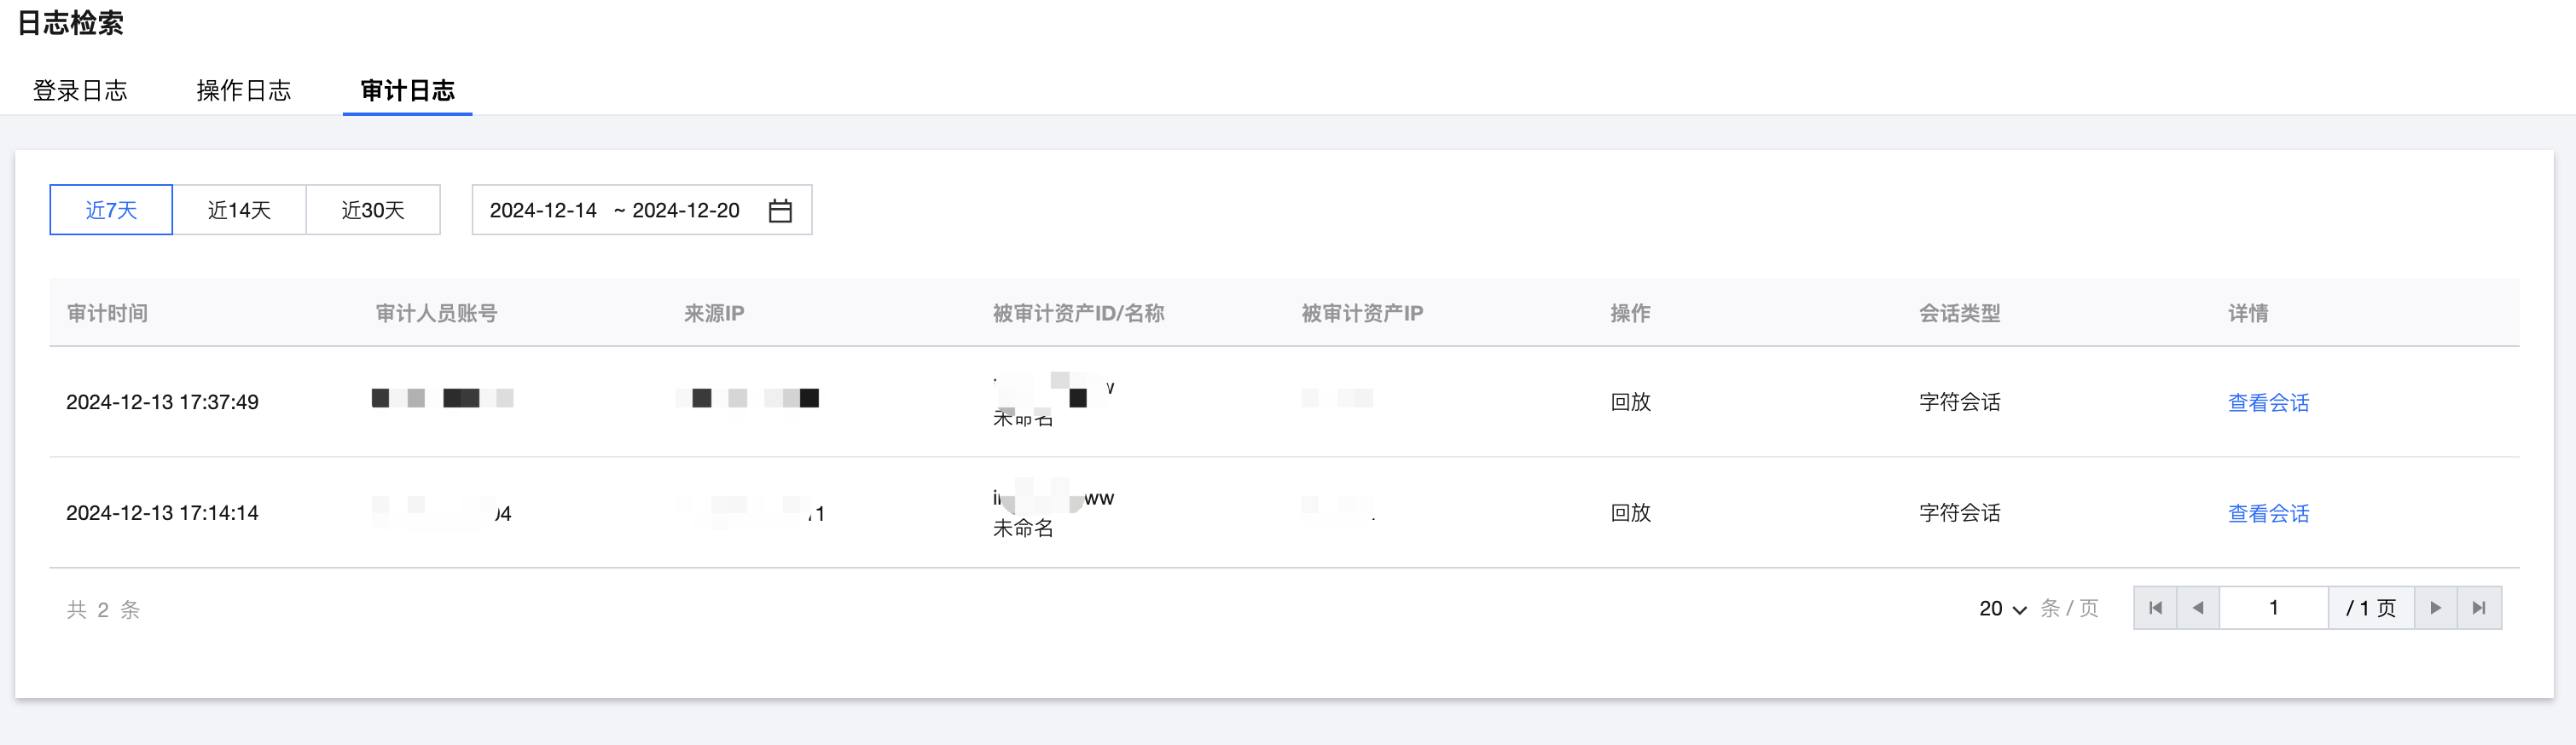Jump to last page of results

click(2479, 608)
